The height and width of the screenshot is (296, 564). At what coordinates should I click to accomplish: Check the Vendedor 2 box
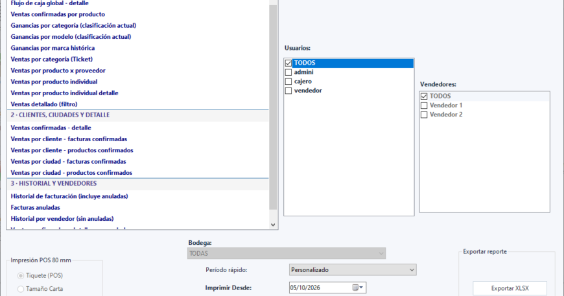pos(424,115)
